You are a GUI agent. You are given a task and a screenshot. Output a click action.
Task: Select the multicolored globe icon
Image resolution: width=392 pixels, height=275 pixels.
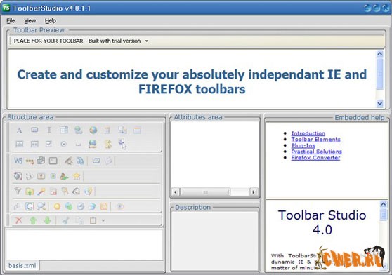(x=93, y=130)
